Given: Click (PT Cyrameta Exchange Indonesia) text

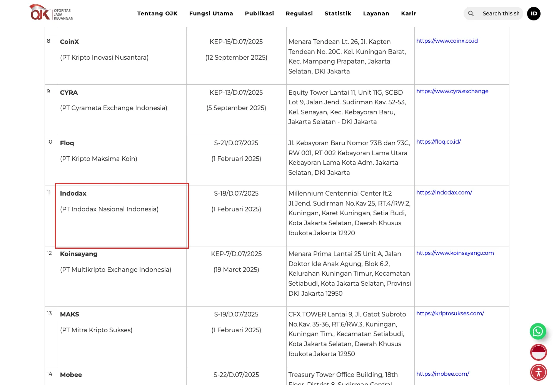Looking at the screenshot, I should [113, 108].
